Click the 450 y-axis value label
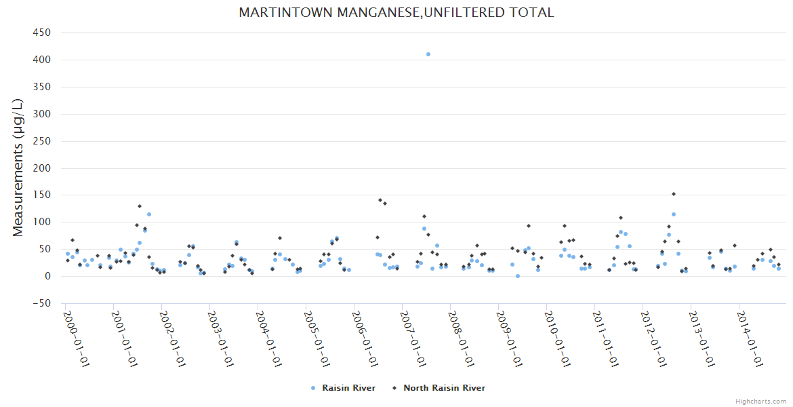793x407 pixels. tap(41, 33)
